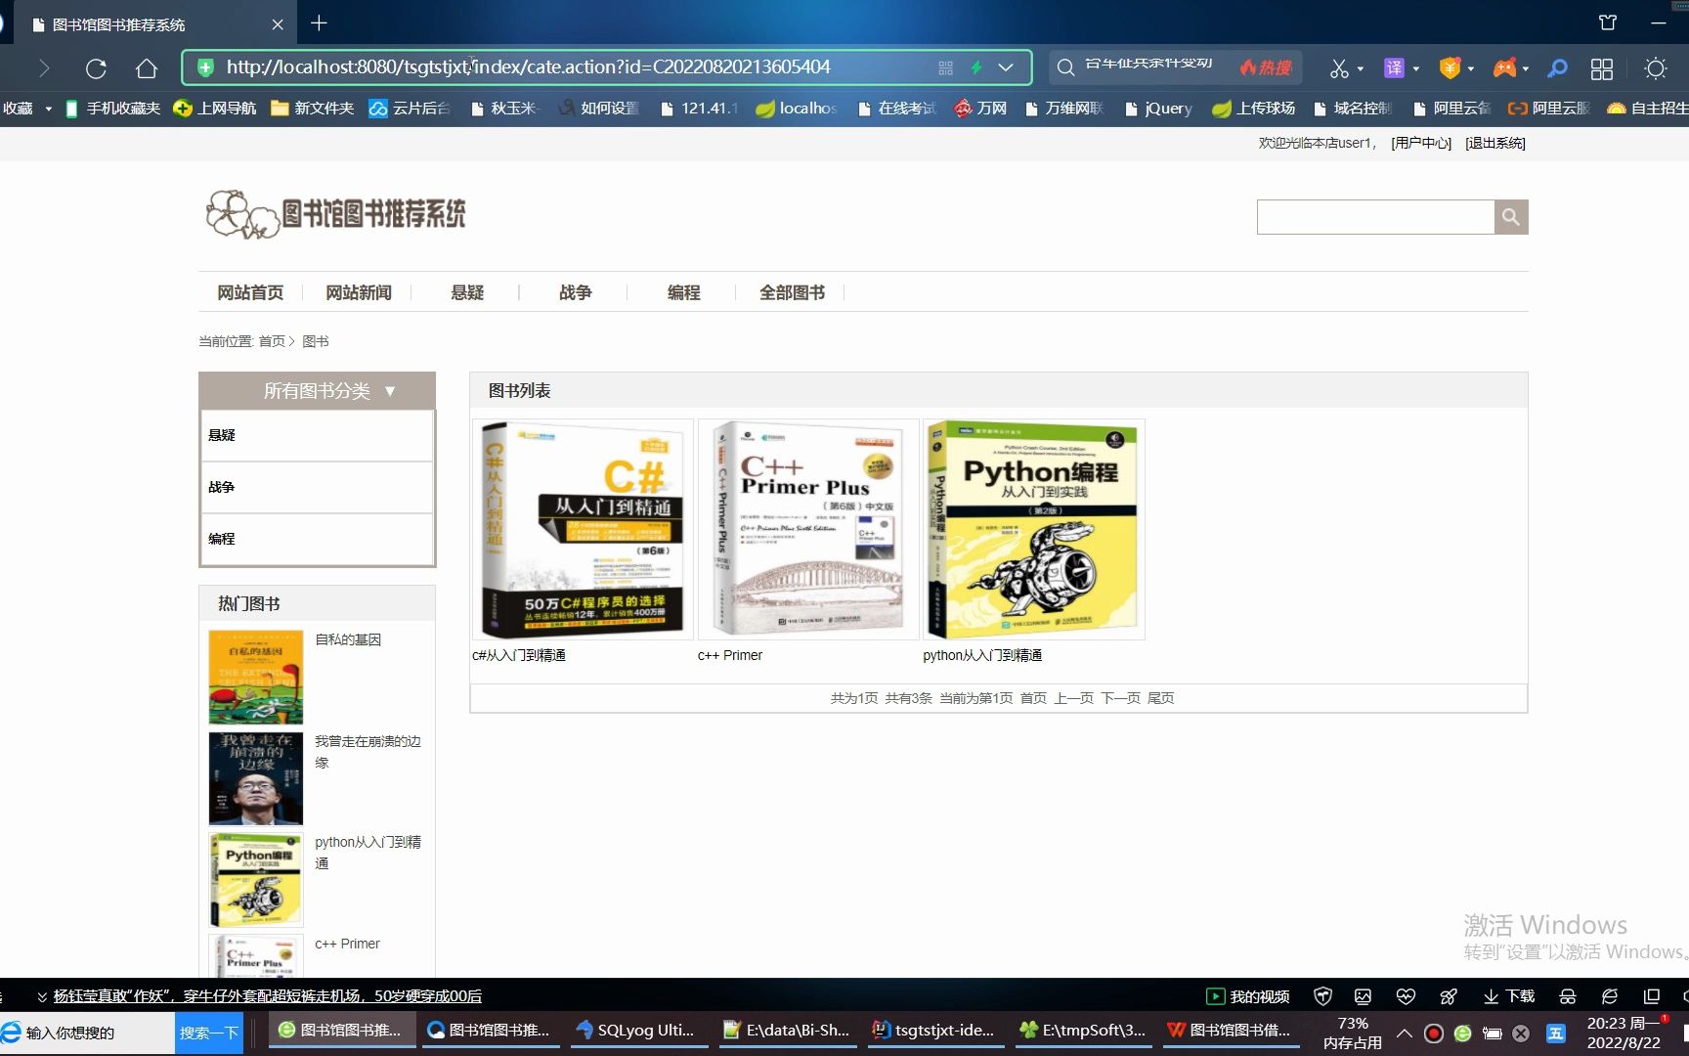
Task: Click the 退出系统 logout link
Action: 1494,143
